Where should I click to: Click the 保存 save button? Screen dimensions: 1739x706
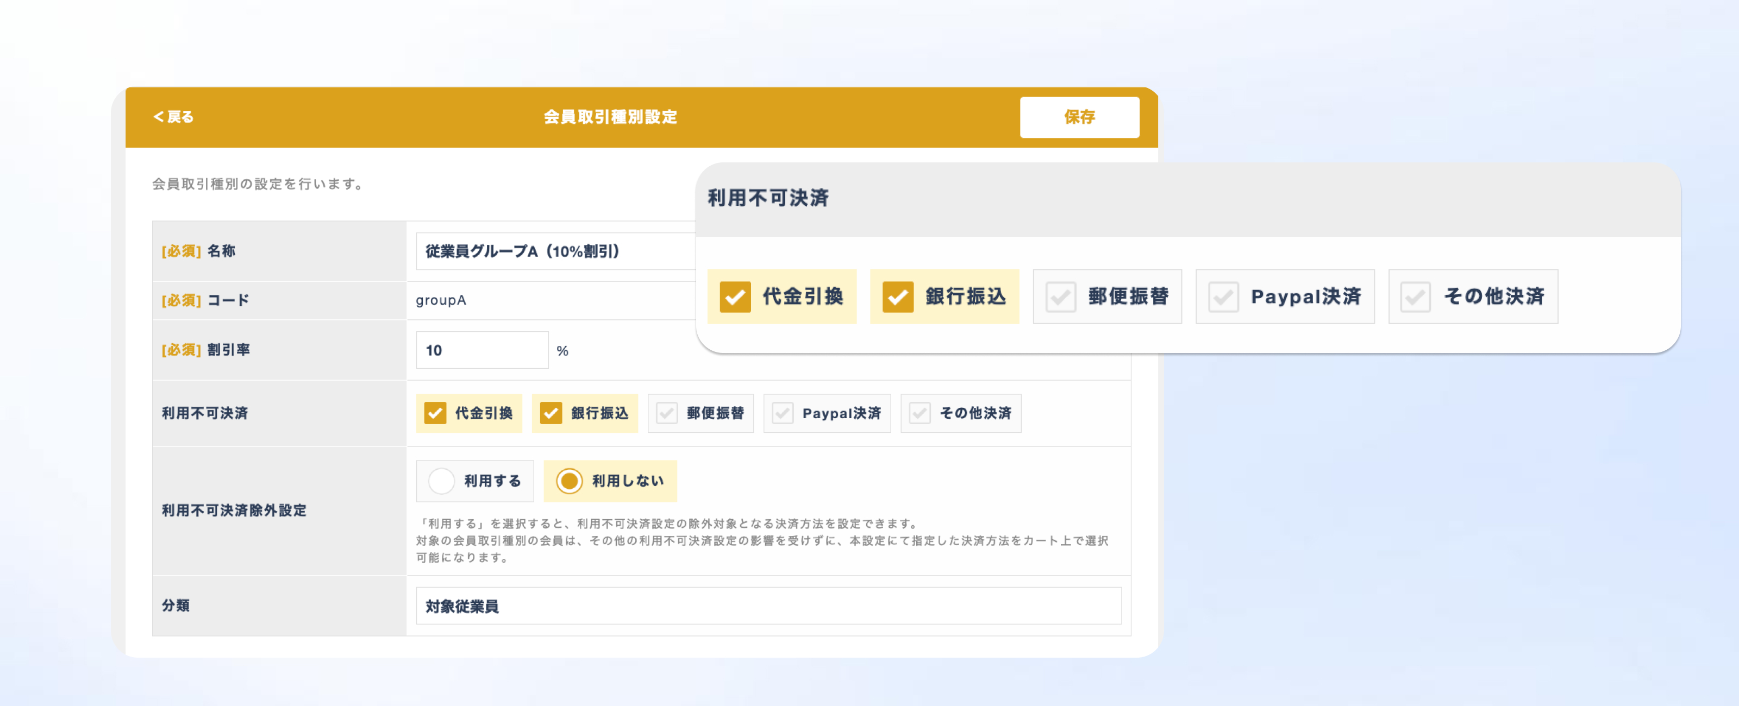point(1079,117)
